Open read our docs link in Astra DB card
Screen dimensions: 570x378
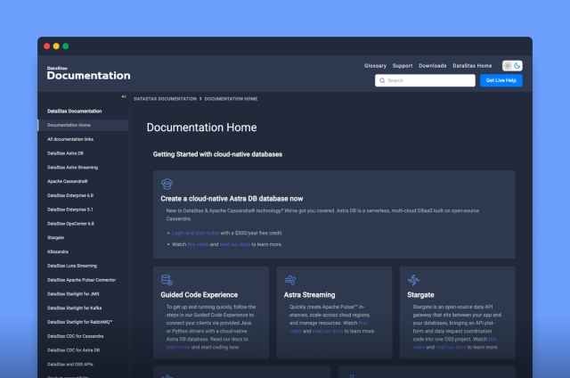click(x=235, y=244)
